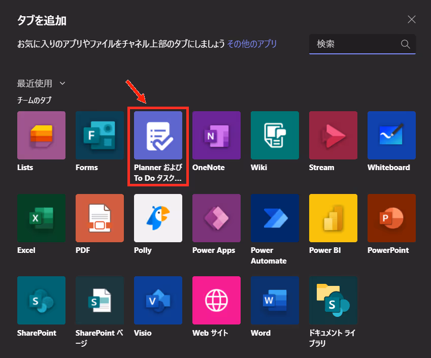Add a Word document tab
This screenshot has width=431, height=358.
point(275,300)
